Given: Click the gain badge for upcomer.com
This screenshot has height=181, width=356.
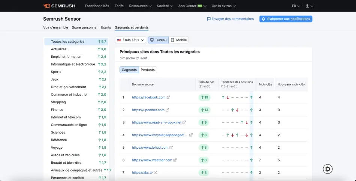Looking at the screenshot, I should (205, 110).
